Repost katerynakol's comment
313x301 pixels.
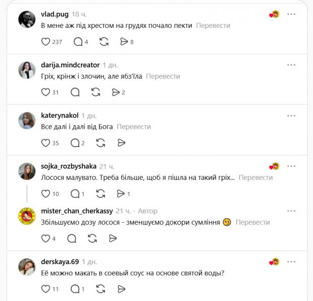click(100, 143)
